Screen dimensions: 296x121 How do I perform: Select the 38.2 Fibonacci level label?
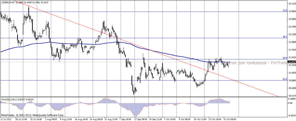[285, 37]
